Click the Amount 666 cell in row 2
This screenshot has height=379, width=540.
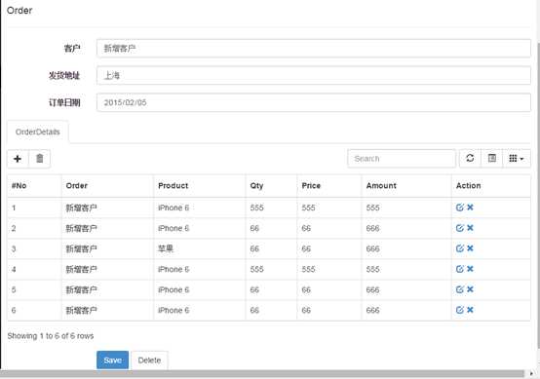coord(406,228)
